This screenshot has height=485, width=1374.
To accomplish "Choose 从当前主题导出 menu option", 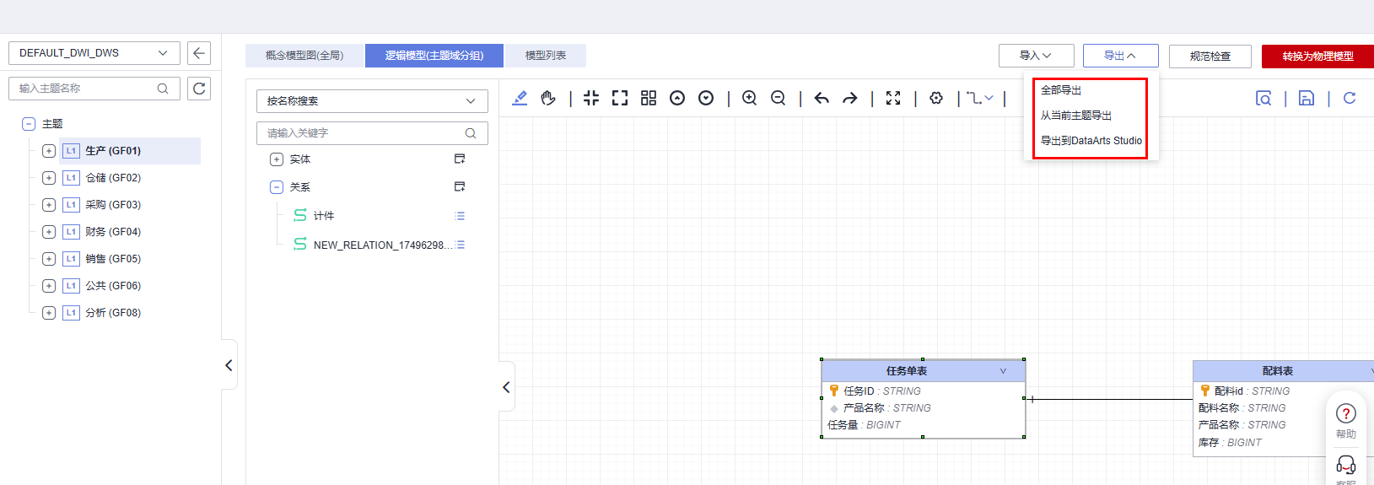I will [1076, 116].
